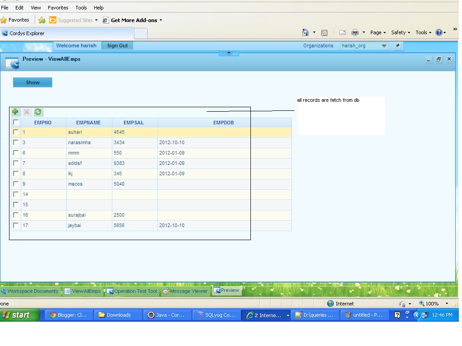Open the Edit menu
The height and width of the screenshot is (346, 462).
19,8
